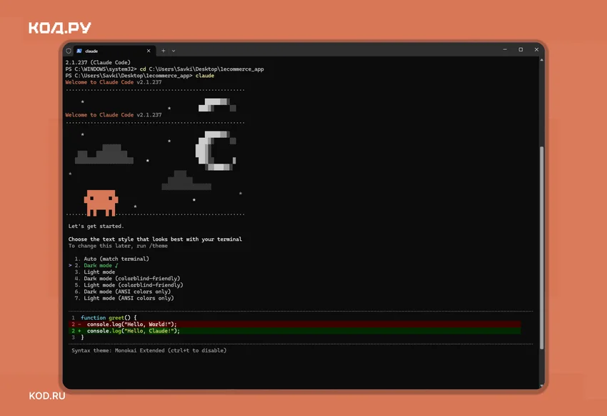Click the scrollbar down arrow
This screenshot has width=607, height=416.
tap(541, 386)
